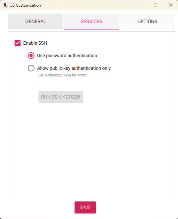Click the pink underline beneath SERVICES tab
This screenshot has width=178, height=219.
[x=91, y=29]
